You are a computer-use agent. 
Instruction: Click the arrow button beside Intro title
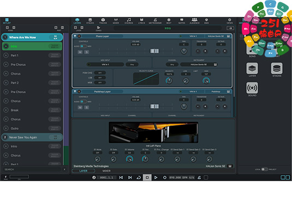click(x=230, y=28)
